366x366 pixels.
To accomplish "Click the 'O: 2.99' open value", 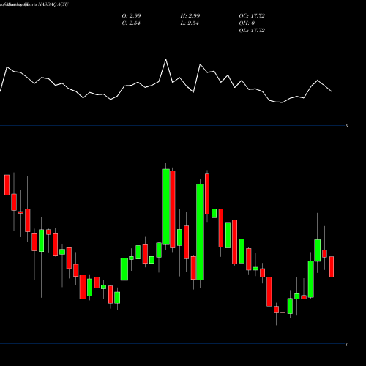I will (131, 16).
